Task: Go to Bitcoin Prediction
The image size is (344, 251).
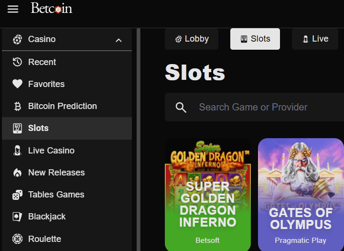Action: [67, 106]
